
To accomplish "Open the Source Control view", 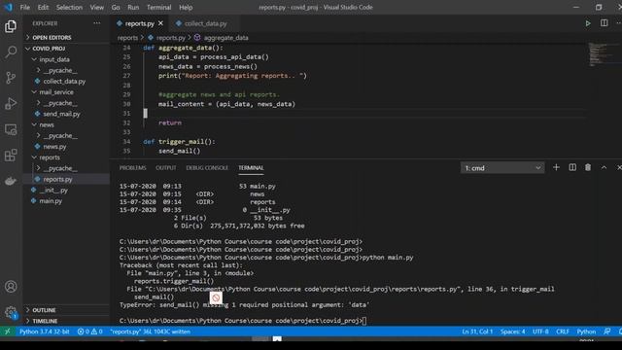I will [x=11, y=78].
